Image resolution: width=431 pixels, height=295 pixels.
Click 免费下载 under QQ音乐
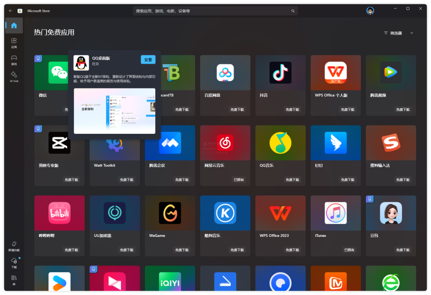[x=292, y=180]
